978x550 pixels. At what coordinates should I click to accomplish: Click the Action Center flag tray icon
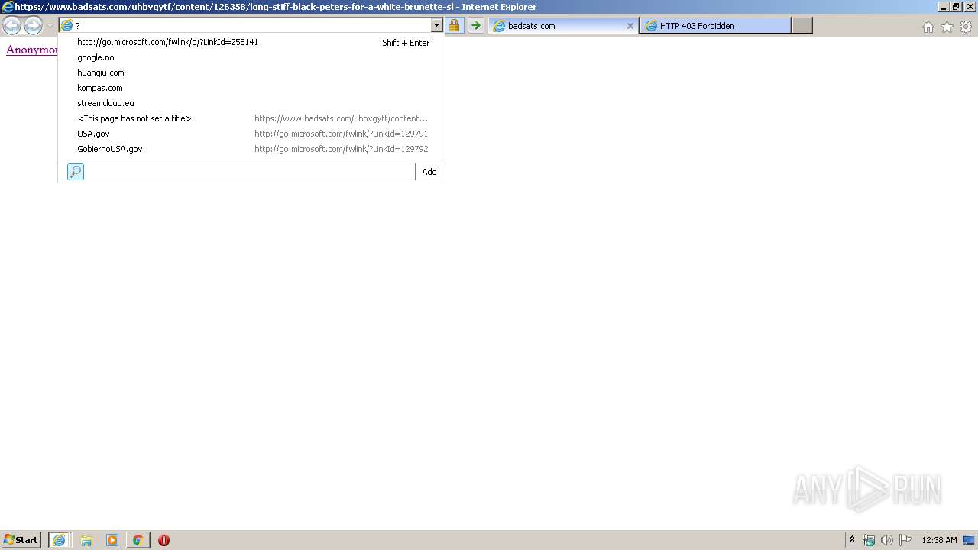(x=905, y=540)
